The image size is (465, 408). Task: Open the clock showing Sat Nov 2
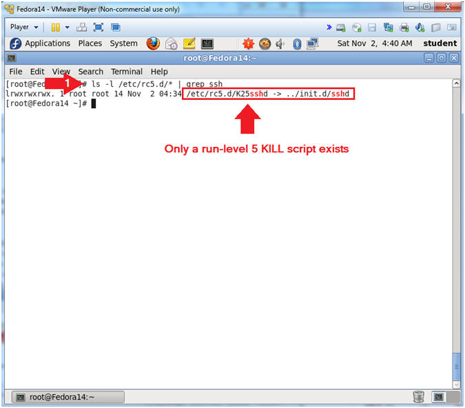coord(375,43)
